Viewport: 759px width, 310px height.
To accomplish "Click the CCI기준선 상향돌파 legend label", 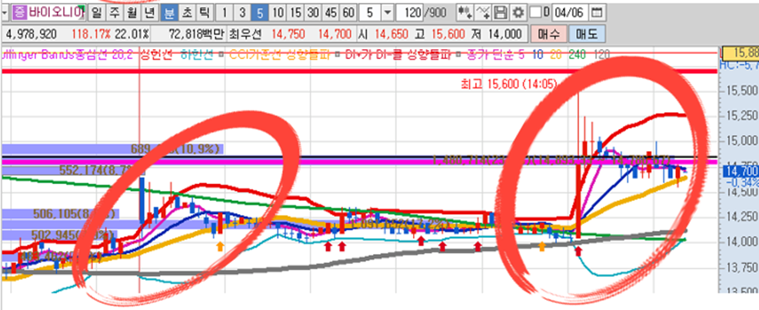I will (279, 54).
